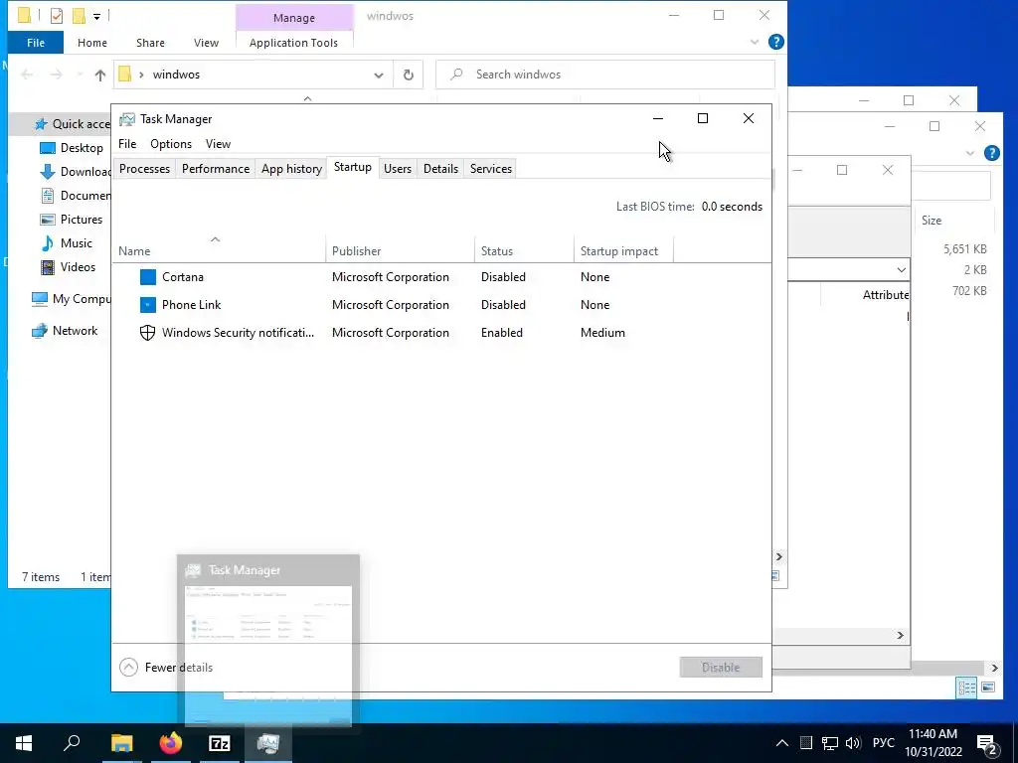The image size is (1018, 763).
Task: Switch to the Processes tab
Action: click(x=144, y=169)
